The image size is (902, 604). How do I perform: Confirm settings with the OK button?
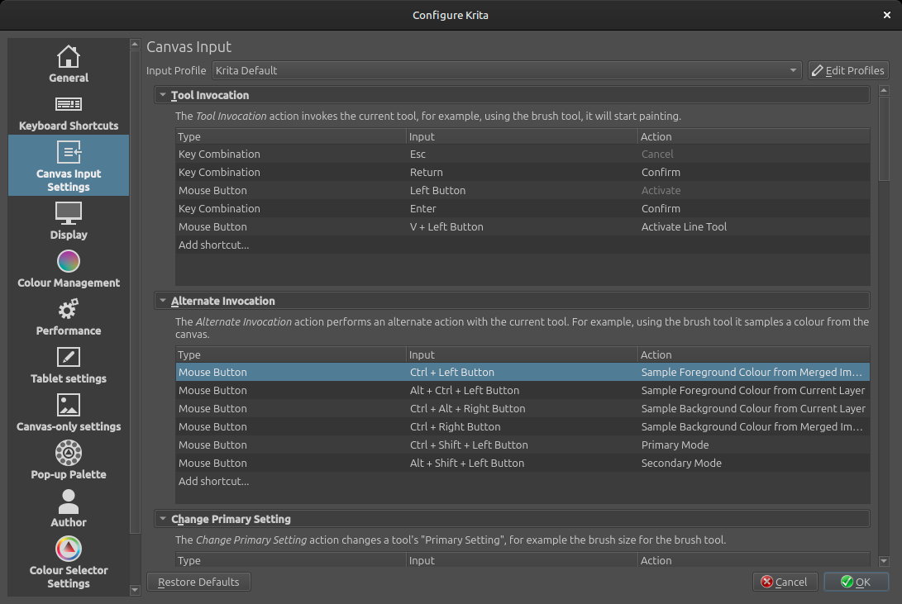(856, 582)
